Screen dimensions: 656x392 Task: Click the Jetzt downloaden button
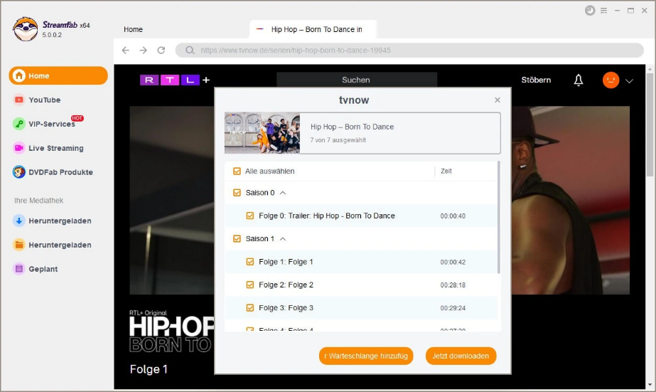coord(461,356)
